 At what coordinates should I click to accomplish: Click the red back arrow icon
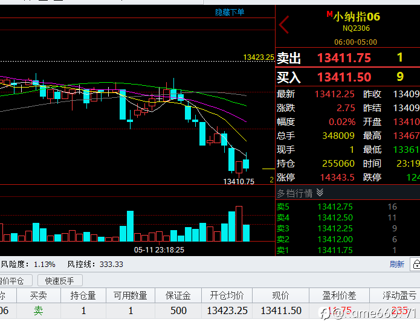pyautogui.click(x=284, y=25)
